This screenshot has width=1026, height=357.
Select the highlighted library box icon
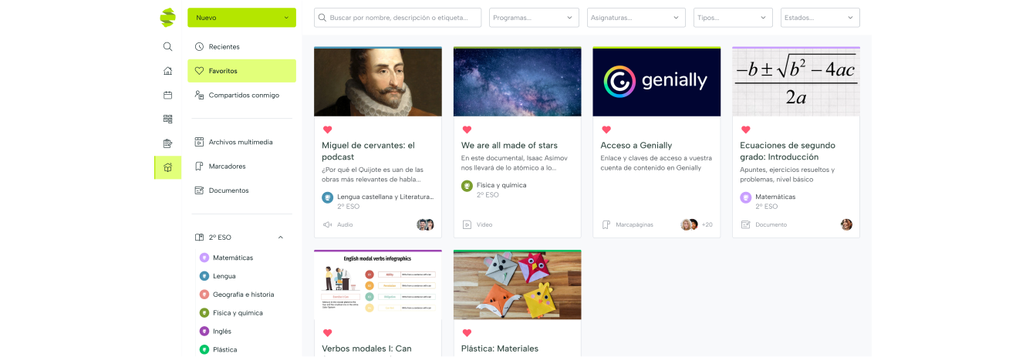click(x=167, y=167)
